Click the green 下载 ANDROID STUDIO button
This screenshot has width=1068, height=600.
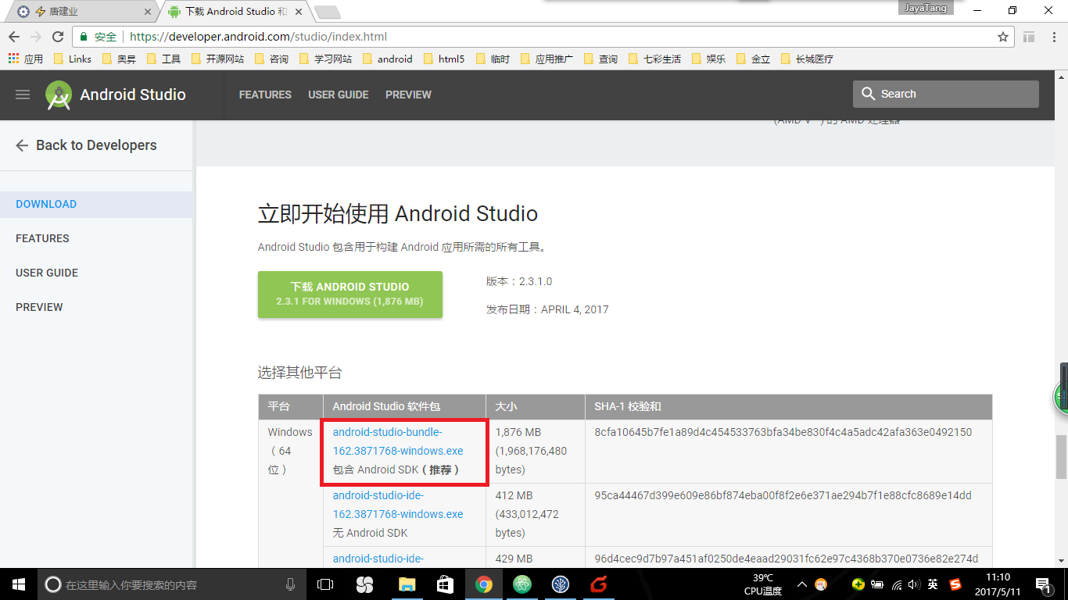point(350,295)
